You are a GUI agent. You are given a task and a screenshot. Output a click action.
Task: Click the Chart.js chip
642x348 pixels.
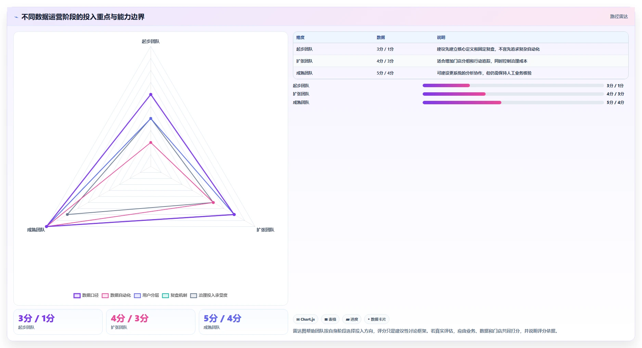[x=306, y=319]
